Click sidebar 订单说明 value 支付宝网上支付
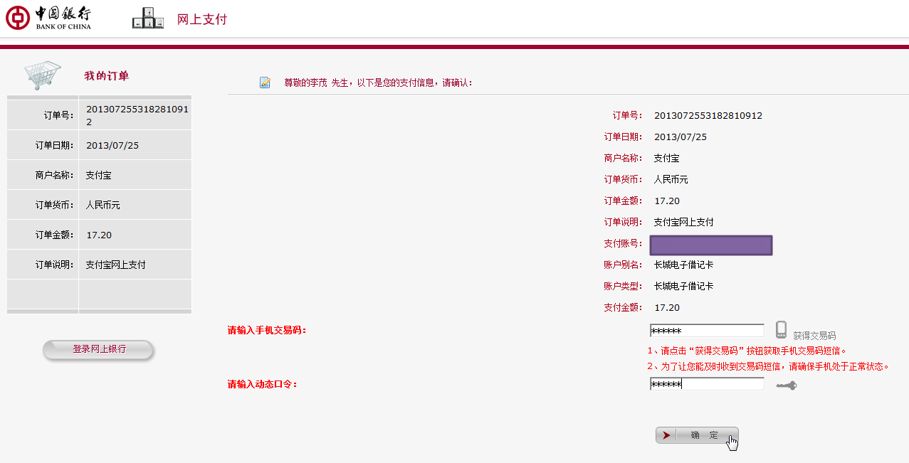The image size is (909, 463). tap(116, 265)
